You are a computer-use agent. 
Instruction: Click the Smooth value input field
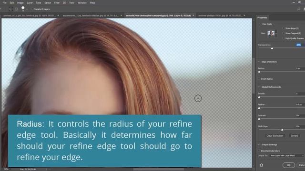pos(300,94)
